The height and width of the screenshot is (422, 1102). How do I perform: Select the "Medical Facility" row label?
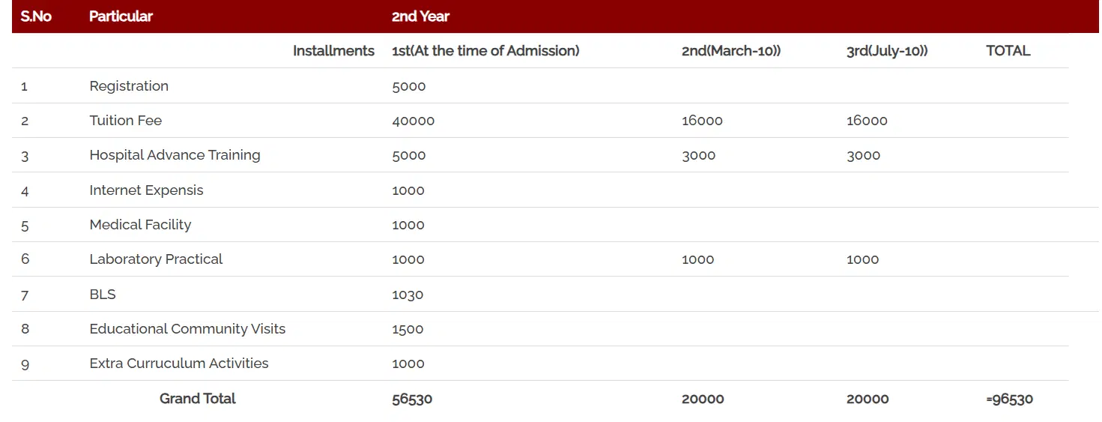[140, 225]
